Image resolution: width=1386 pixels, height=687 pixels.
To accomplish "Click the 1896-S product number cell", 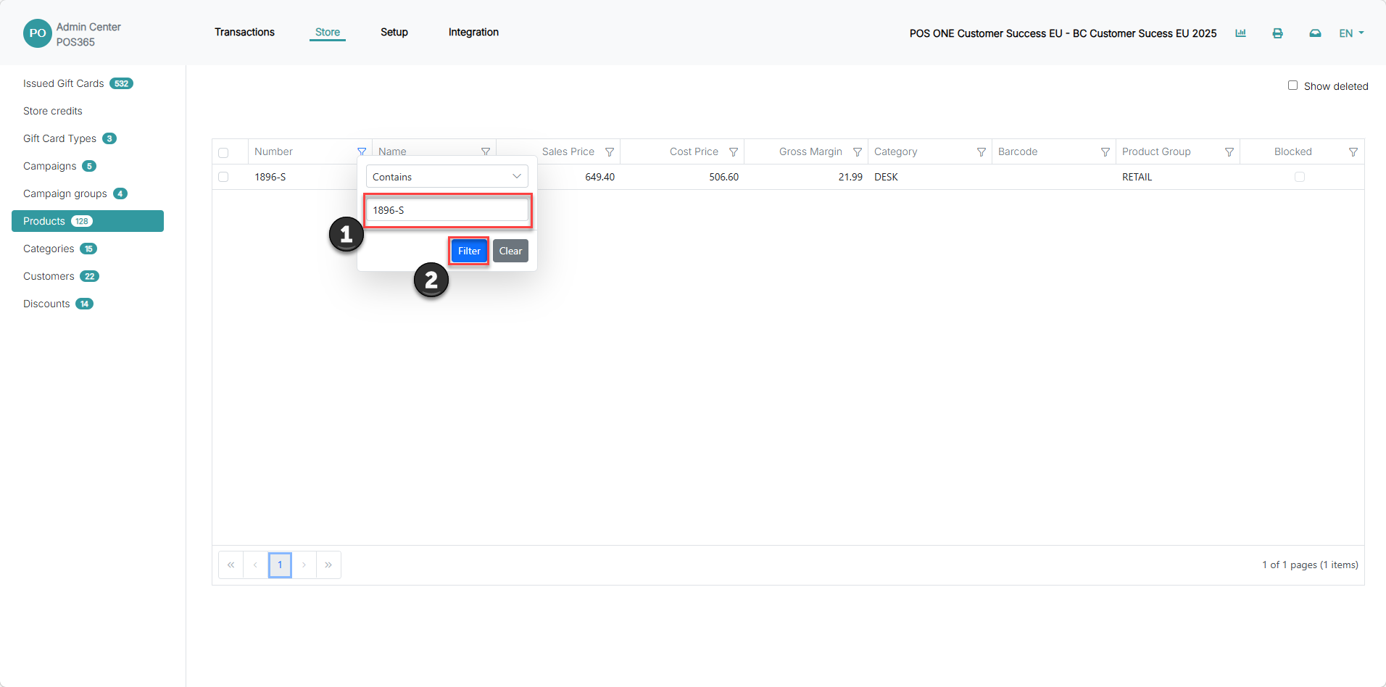I will (270, 177).
